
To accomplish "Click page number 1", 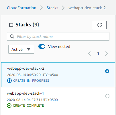I will 98,54.
